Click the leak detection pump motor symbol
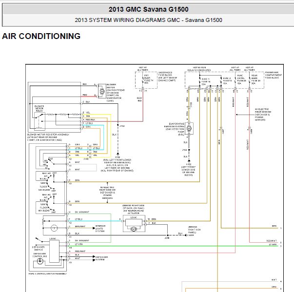The height and width of the screenshot is (292, 294). click(189, 129)
